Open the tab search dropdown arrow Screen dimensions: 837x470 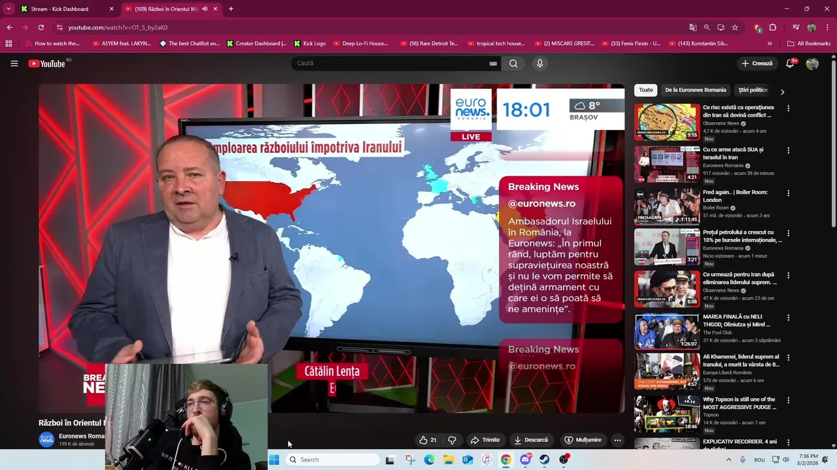pyautogui.click(x=9, y=9)
